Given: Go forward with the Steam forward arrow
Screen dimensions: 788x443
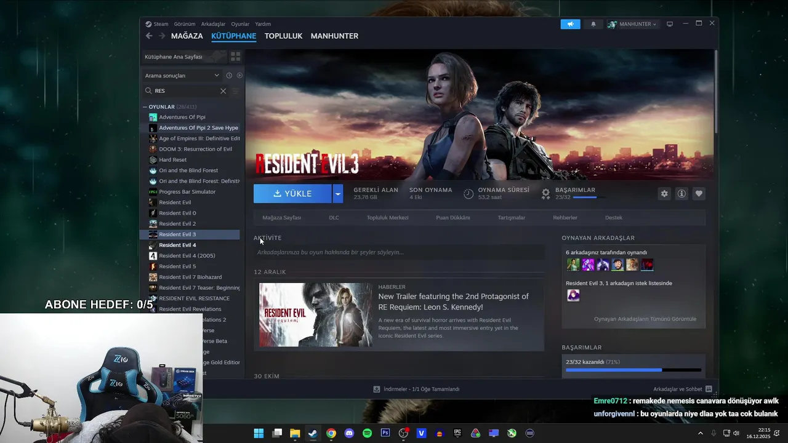Looking at the screenshot, I should click(x=162, y=36).
